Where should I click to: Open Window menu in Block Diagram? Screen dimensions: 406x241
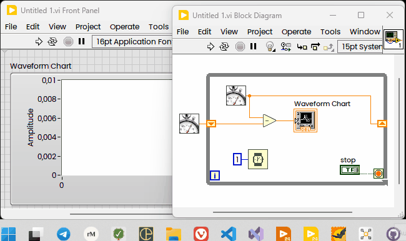pyautogui.click(x=365, y=32)
